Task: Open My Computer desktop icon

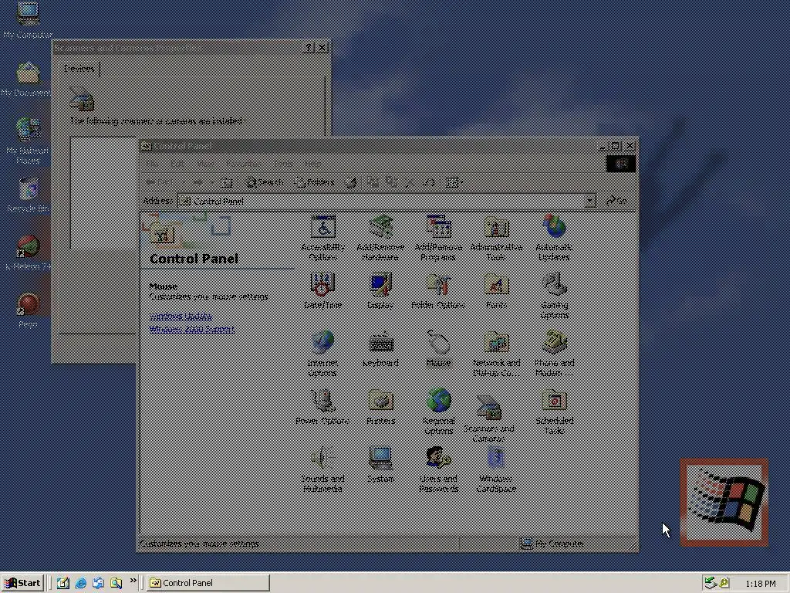Action: pos(28,20)
